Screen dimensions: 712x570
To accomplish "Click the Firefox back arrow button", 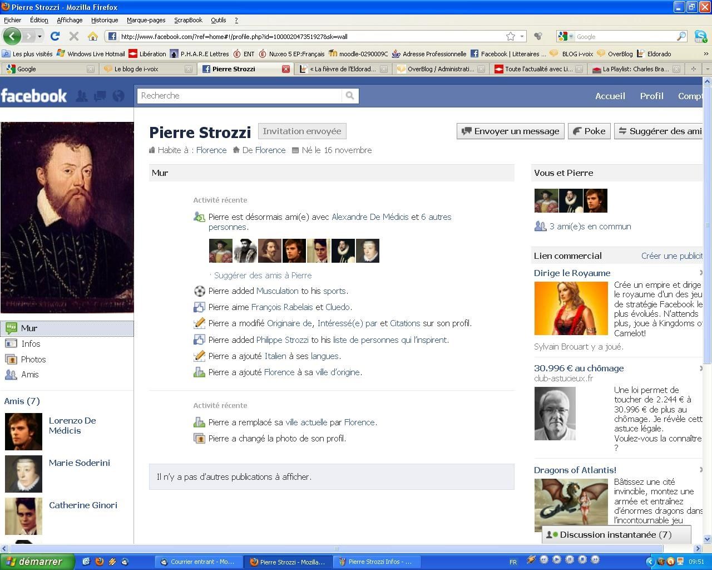I will click(12, 36).
